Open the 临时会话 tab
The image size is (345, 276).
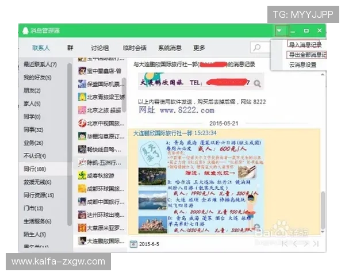click(x=135, y=48)
